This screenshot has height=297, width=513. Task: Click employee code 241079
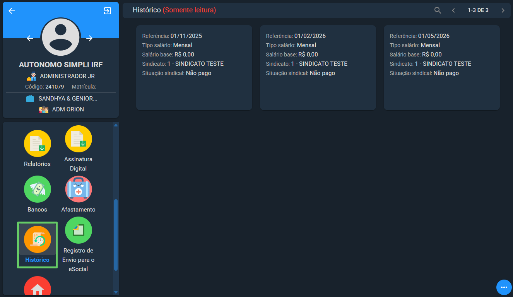coord(55,87)
